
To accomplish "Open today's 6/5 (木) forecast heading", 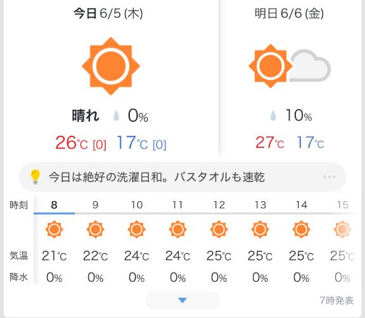I will (108, 13).
